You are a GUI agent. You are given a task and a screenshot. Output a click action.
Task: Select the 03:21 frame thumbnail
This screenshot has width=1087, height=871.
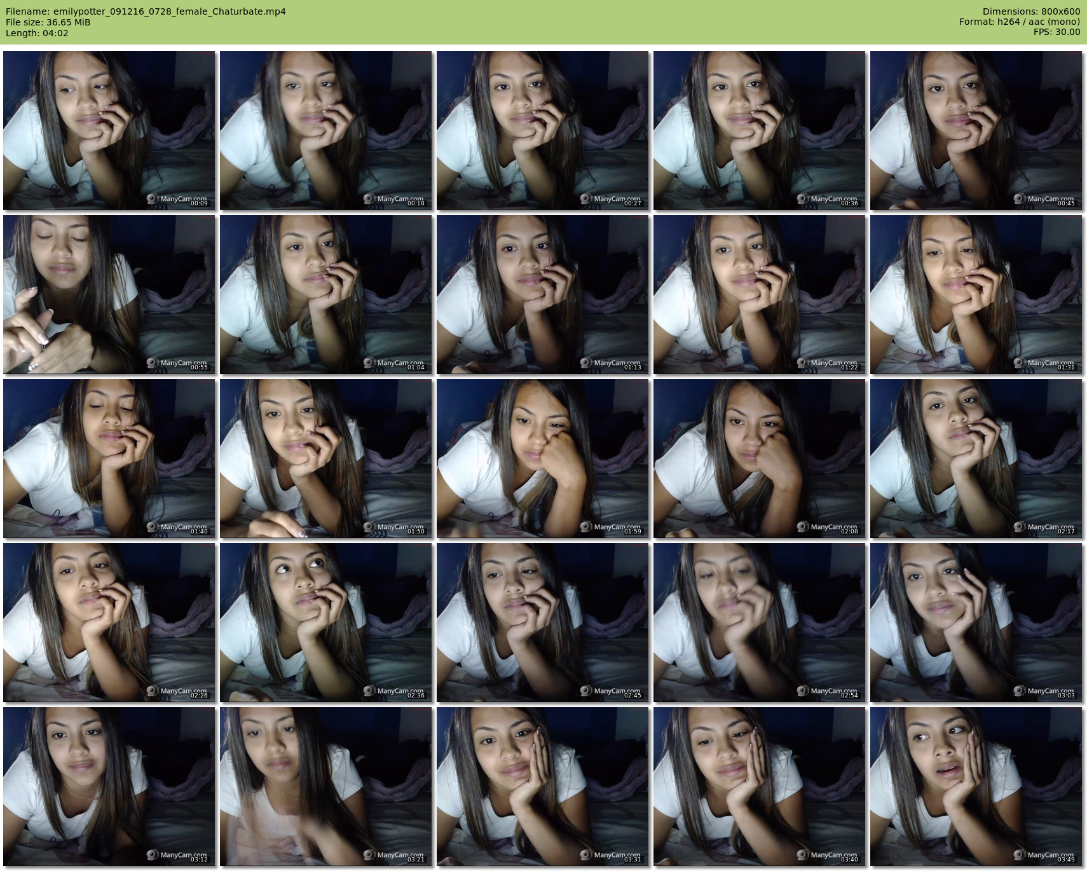point(326,786)
